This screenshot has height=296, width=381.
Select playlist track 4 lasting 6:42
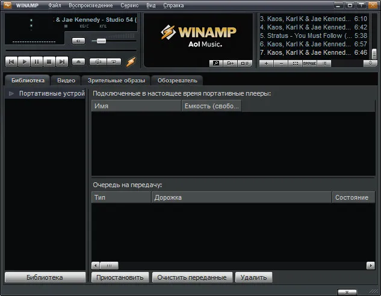pos(314,27)
